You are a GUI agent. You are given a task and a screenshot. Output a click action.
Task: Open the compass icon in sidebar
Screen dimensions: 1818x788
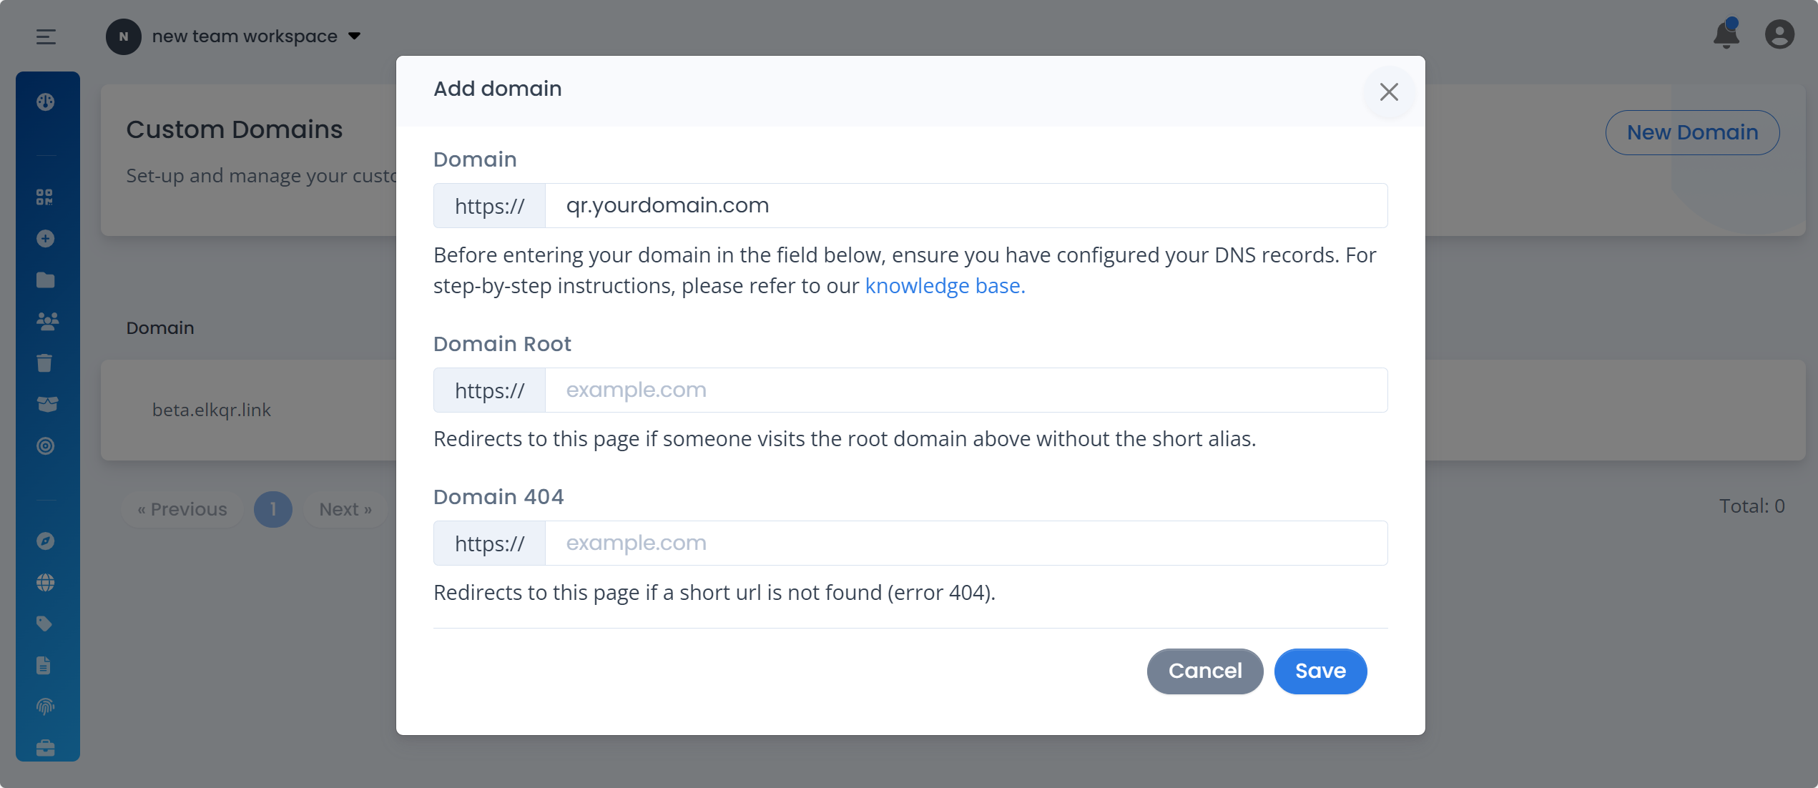[46, 541]
